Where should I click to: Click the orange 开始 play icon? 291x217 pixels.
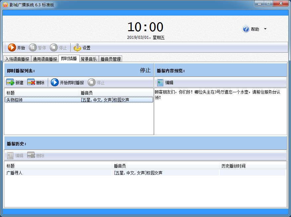click(12, 48)
